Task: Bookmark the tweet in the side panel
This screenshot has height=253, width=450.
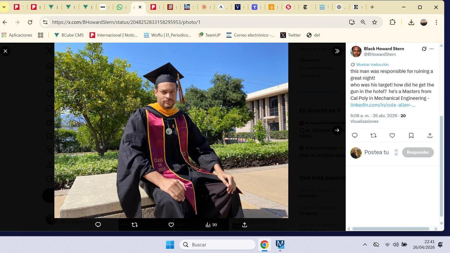Action: click(411, 136)
